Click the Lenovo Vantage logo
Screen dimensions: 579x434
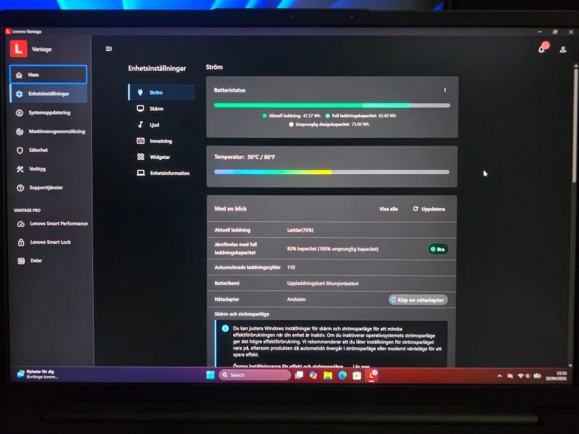19,49
